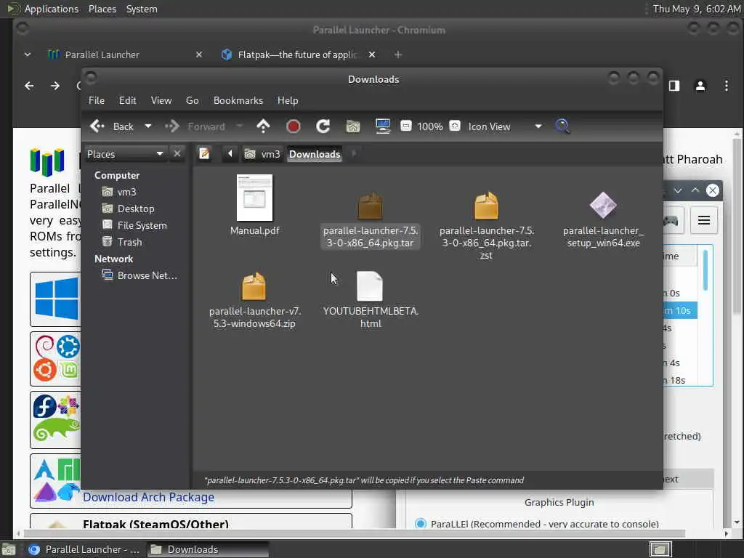The width and height of the screenshot is (744, 558).
Task: Reload the Downloads folder view
Action: (x=323, y=126)
